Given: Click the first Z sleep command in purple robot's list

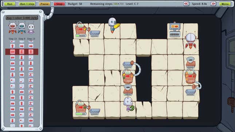Looking at the screenshot, I should [x=31, y=75].
